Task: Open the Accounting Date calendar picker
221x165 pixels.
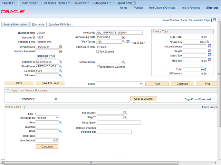Action: tap(124, 37)
